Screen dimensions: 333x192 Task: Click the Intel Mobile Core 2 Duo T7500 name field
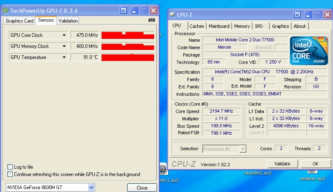pyautogui.click(x=245, y=40)
